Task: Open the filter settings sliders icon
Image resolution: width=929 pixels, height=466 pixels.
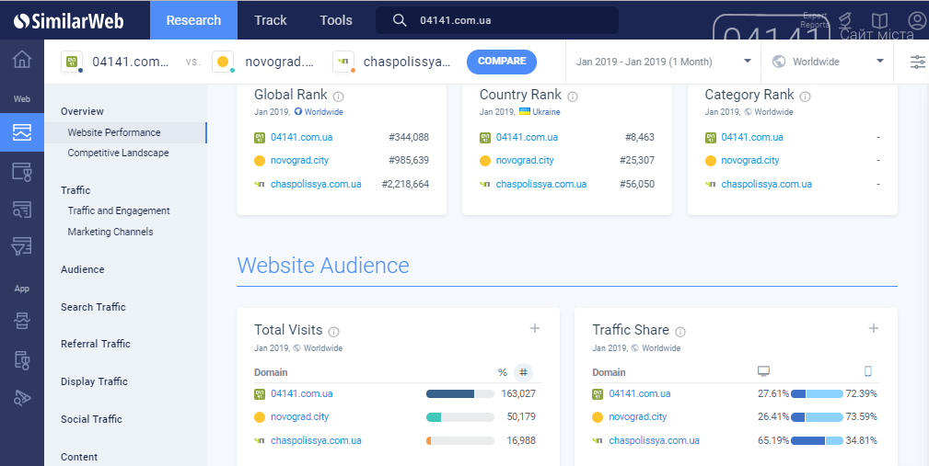Action: tap(917, 62)
